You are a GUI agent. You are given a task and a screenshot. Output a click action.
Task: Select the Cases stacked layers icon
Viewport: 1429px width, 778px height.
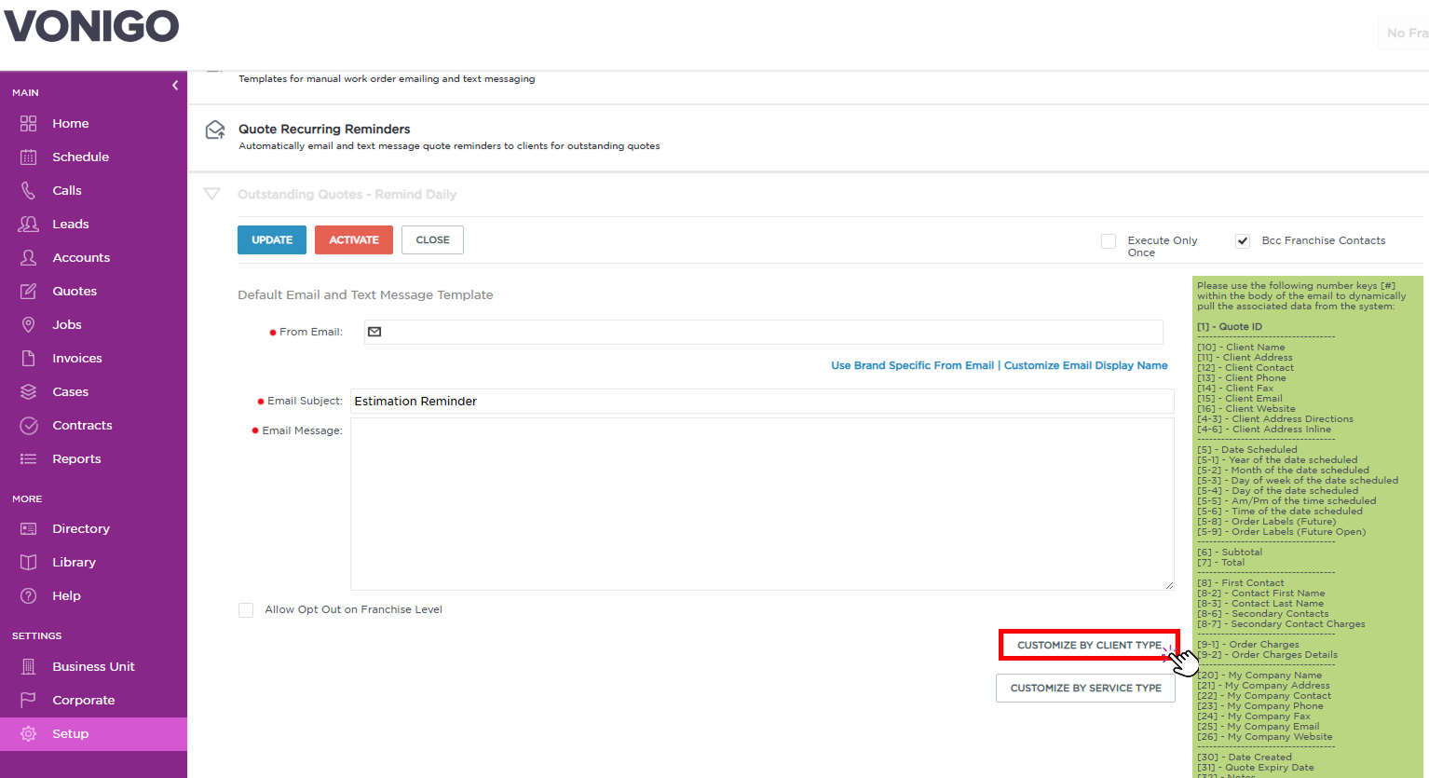click(29, 391)
